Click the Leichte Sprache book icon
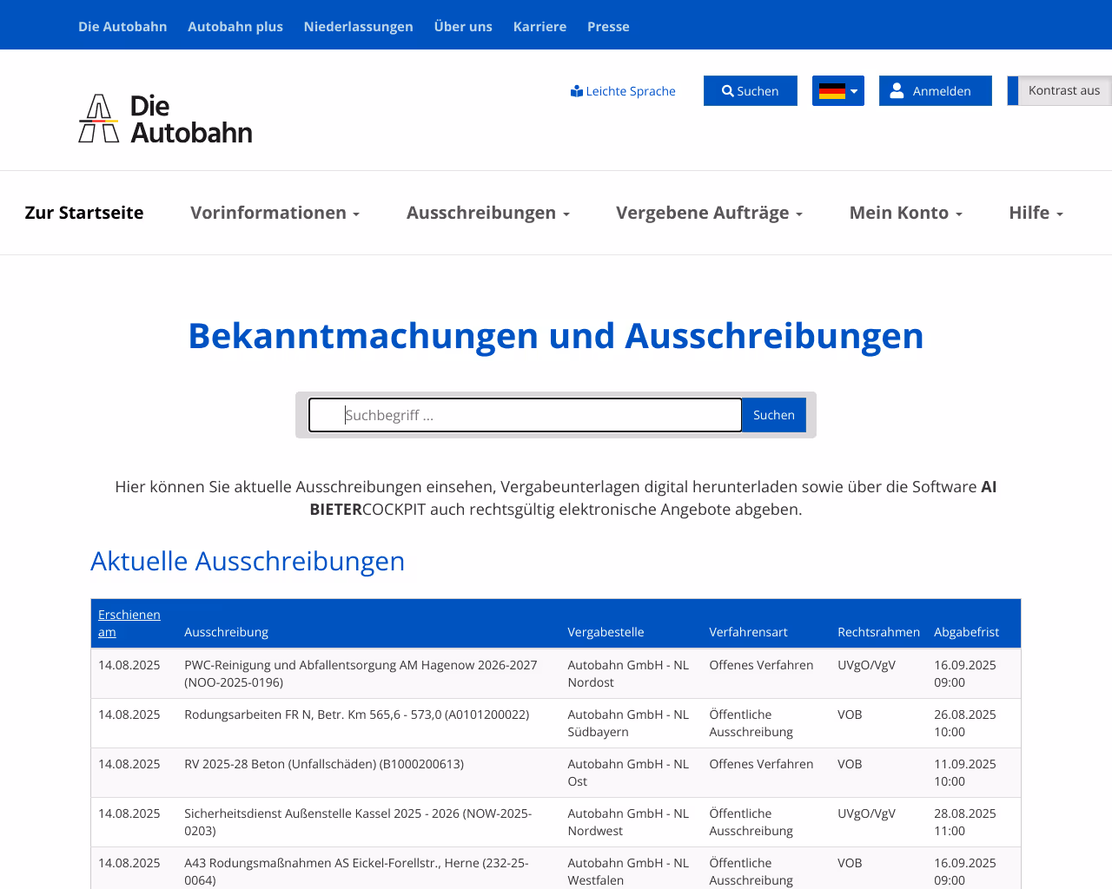 point(577,89)
